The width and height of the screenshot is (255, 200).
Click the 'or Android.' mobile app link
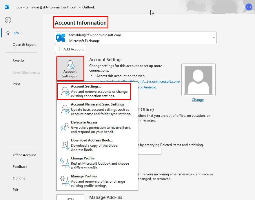(x=147, y=87)
